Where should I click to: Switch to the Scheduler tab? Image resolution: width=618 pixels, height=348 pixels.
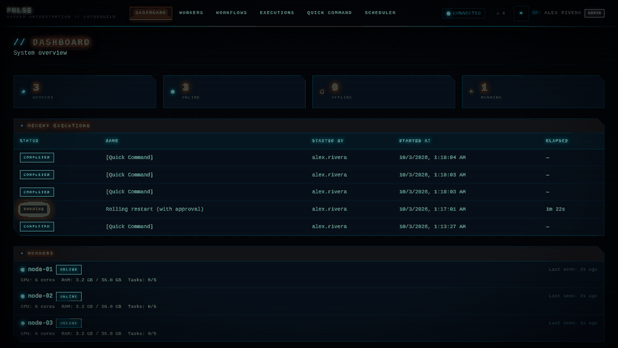[x=380, y=13]
